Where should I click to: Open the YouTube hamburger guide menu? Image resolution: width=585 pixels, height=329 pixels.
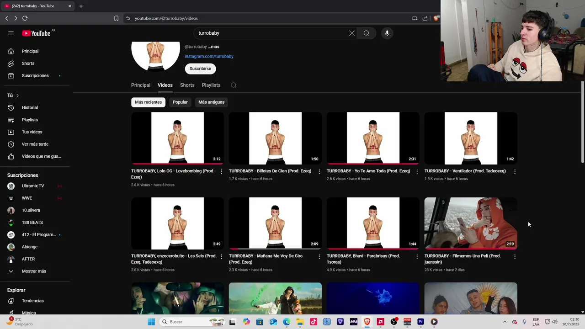[x=11, y=33]
